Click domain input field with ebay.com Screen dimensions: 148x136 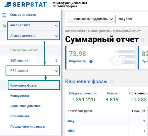pos(132,19)
